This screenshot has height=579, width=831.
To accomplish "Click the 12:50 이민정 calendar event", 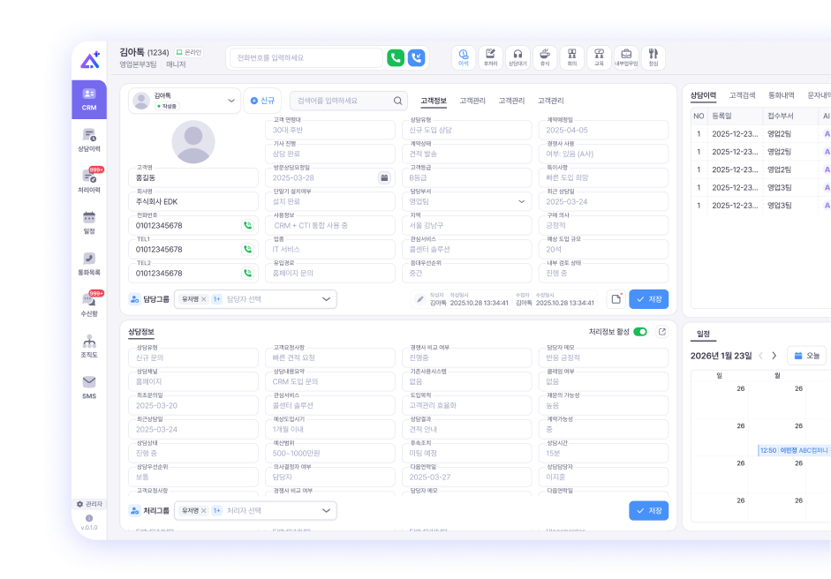I will [794, 450].
